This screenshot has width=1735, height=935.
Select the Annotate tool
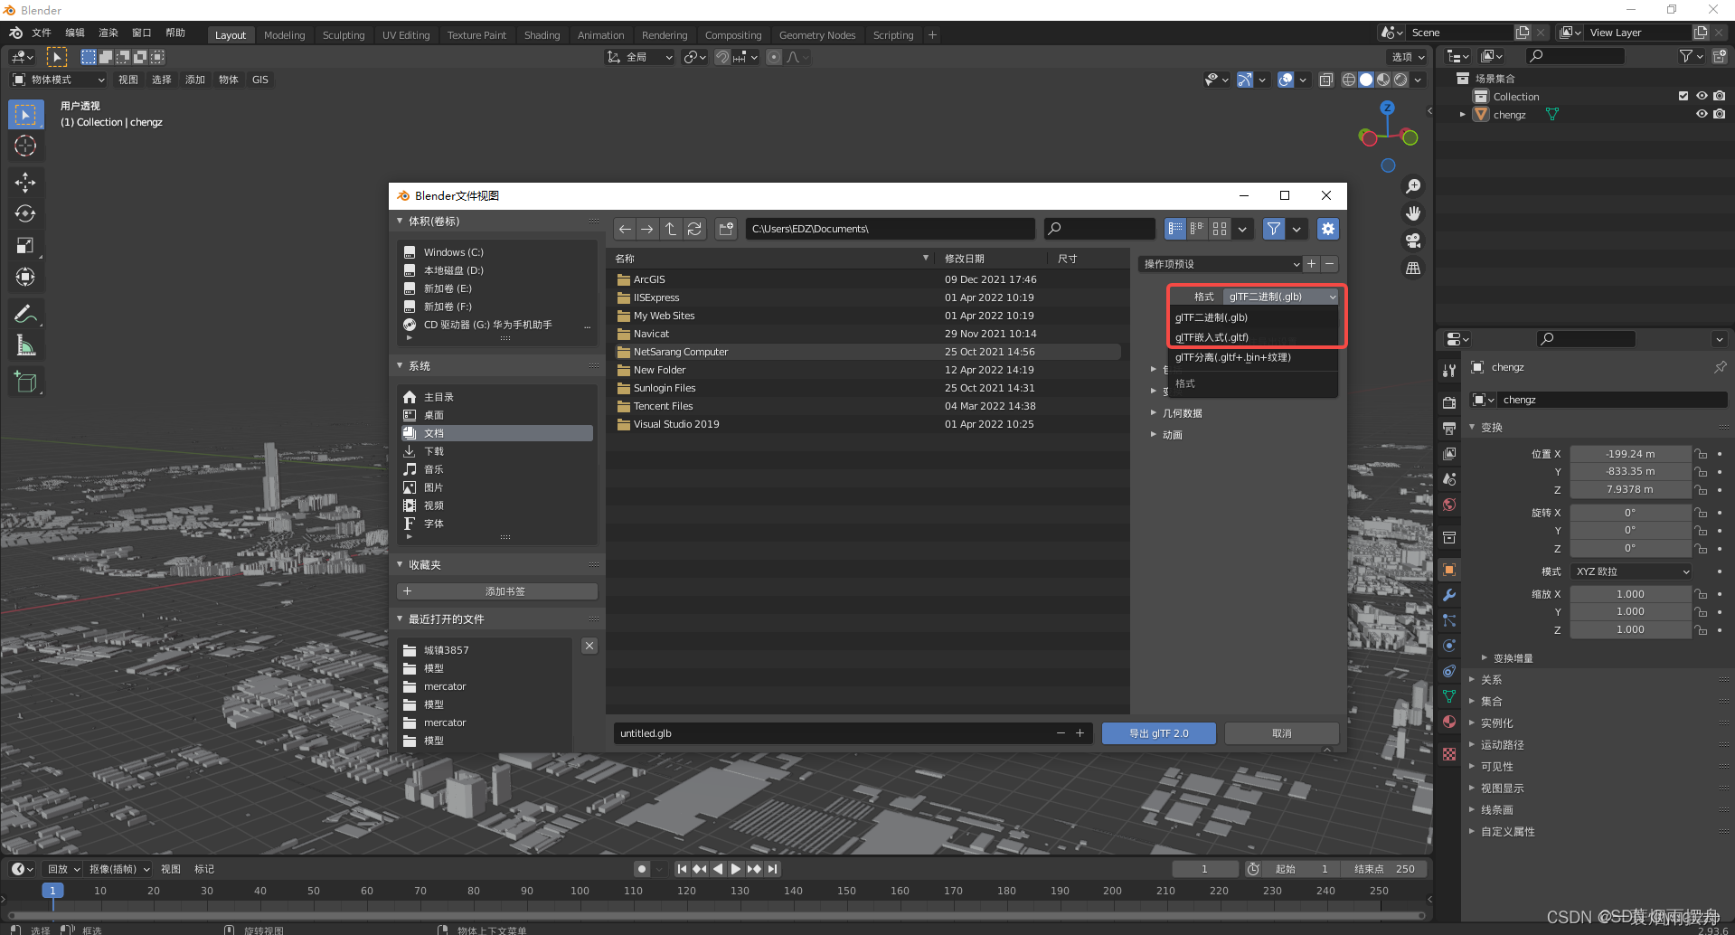(25, 313)
